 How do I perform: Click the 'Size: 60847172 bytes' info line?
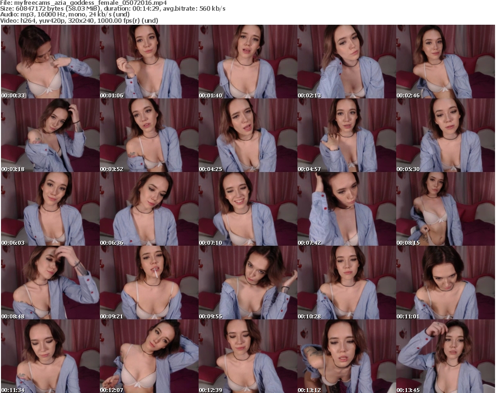(x=112, y=9)
